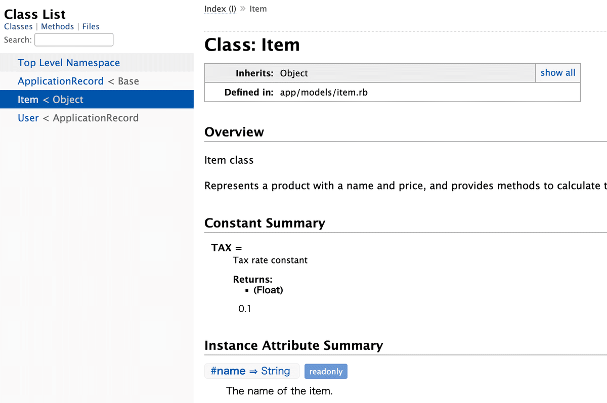Open the Files list link
The image size is (607, 403).
[91, 26]
